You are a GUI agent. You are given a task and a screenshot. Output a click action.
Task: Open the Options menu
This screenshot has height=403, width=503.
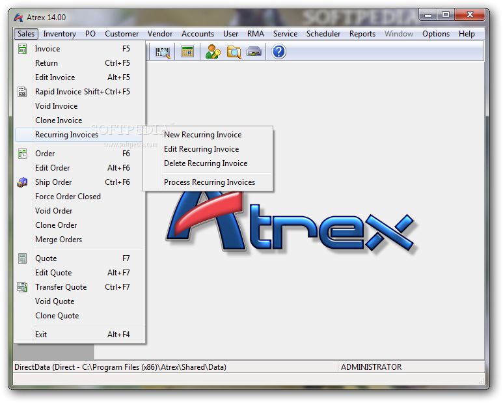[436, 34]
